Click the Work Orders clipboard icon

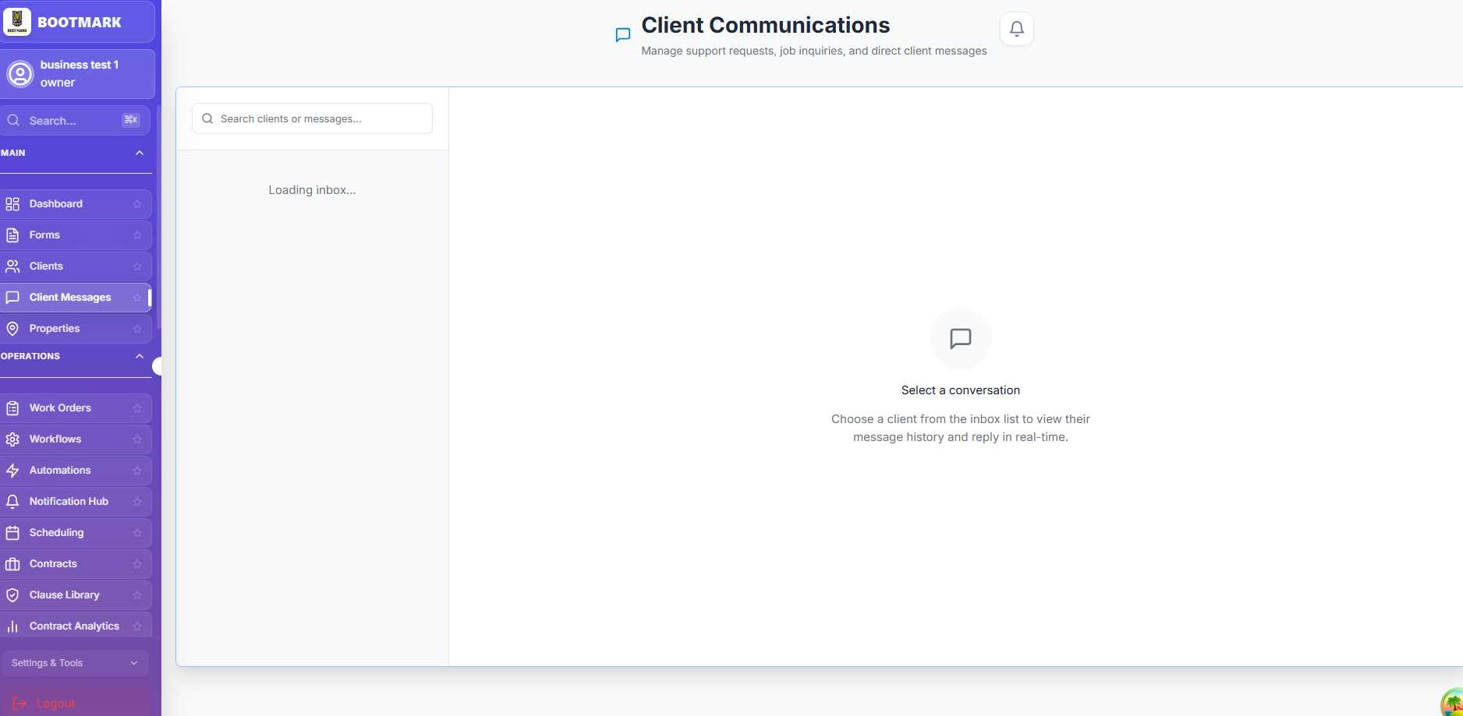coord(12,408)
